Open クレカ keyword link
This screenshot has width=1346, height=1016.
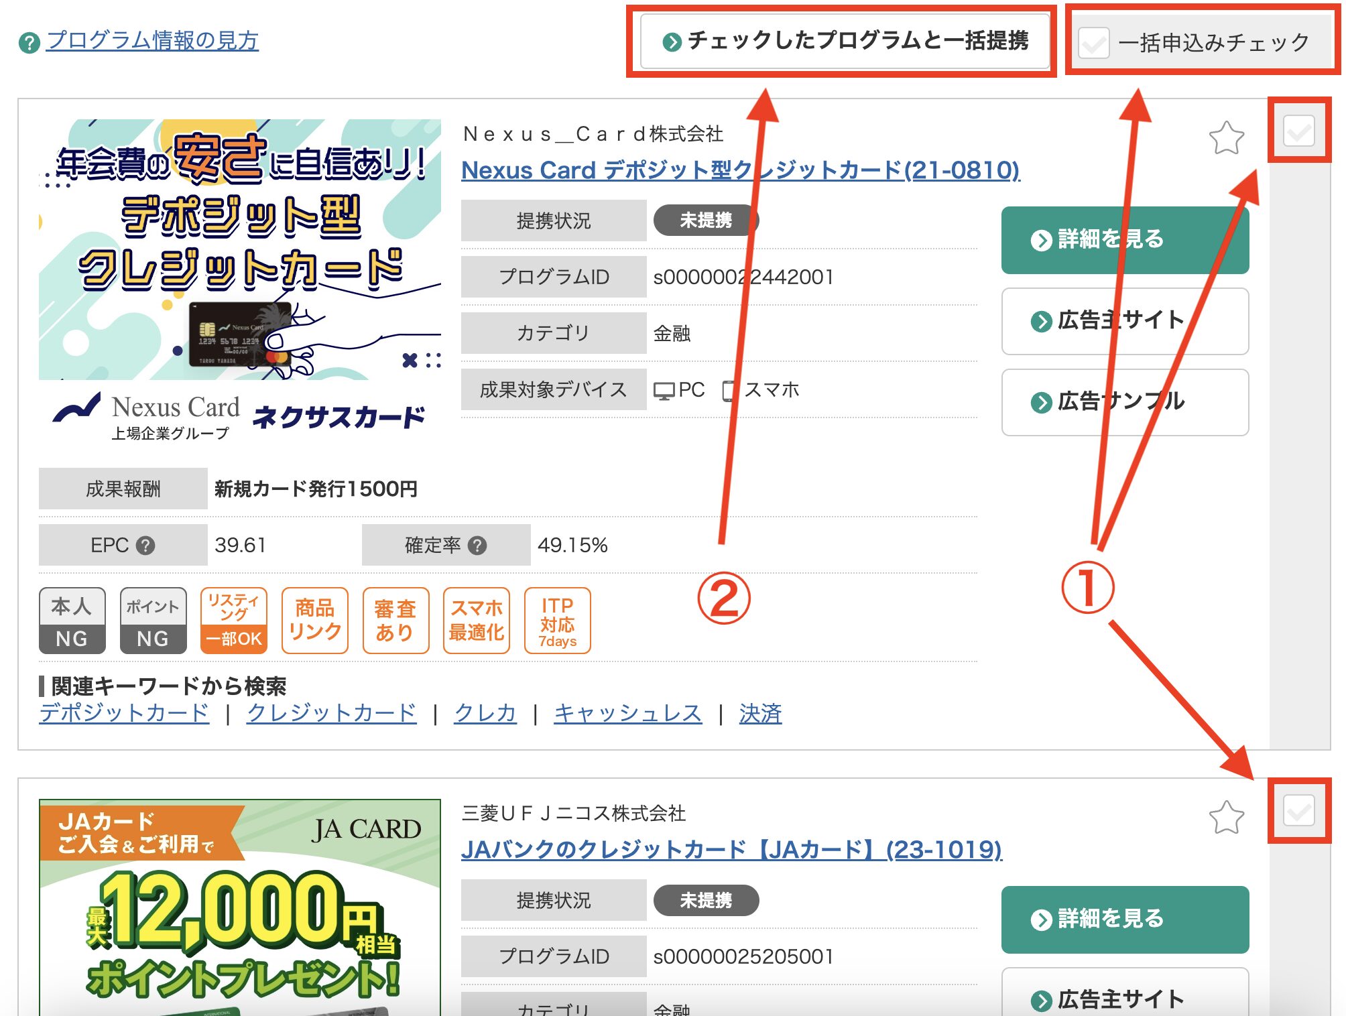click(485, 713)
